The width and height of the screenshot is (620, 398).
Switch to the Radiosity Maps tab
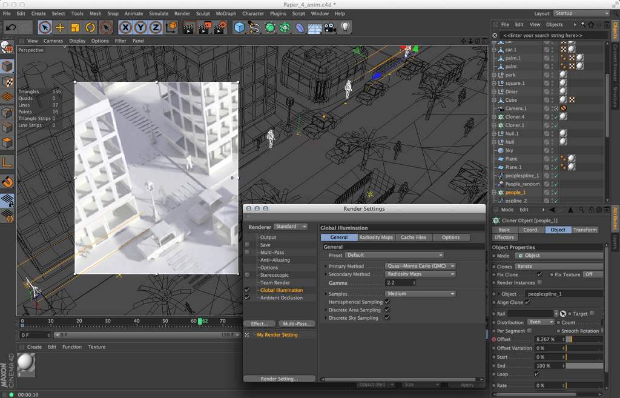375,237
